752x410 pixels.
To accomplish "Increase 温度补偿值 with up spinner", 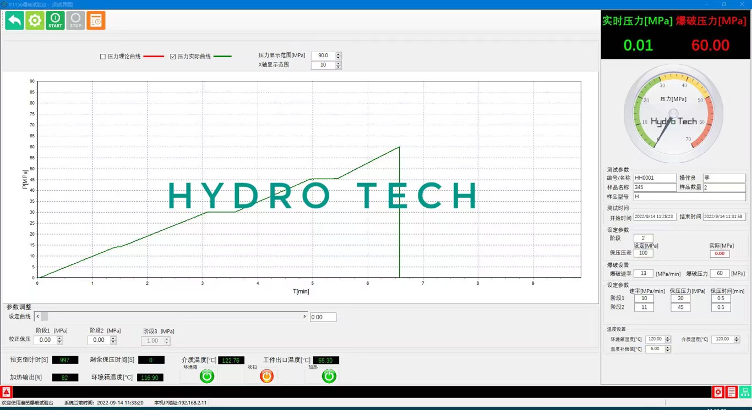I will [668, 347].
